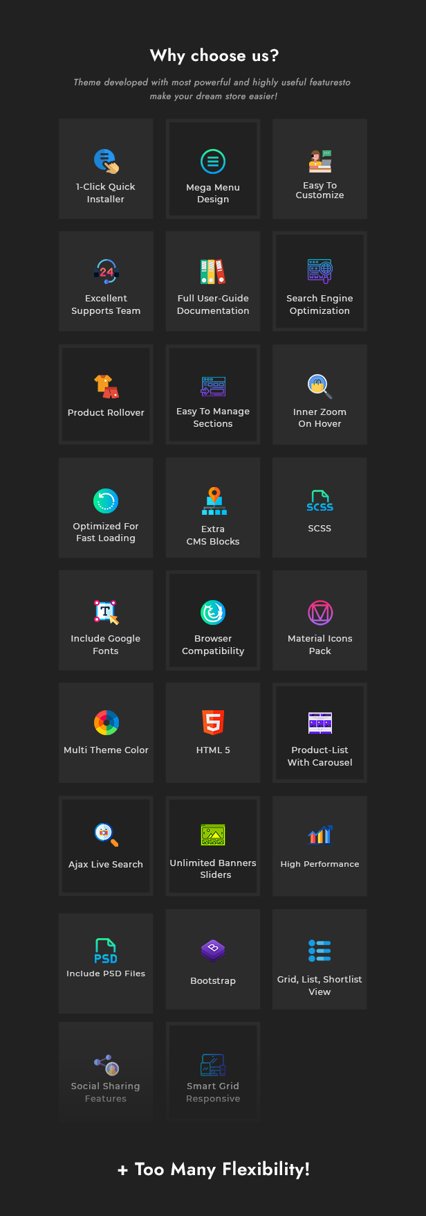Select the Search Engine Optimization icon
The height and width of the screenshot is (1216, 426).
click(x=320, y=272)
